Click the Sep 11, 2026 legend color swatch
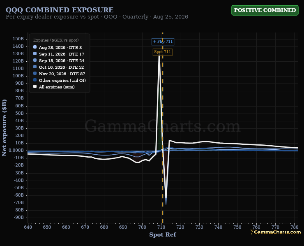Viewport: 304px width, 246px height. pos(35,53)
